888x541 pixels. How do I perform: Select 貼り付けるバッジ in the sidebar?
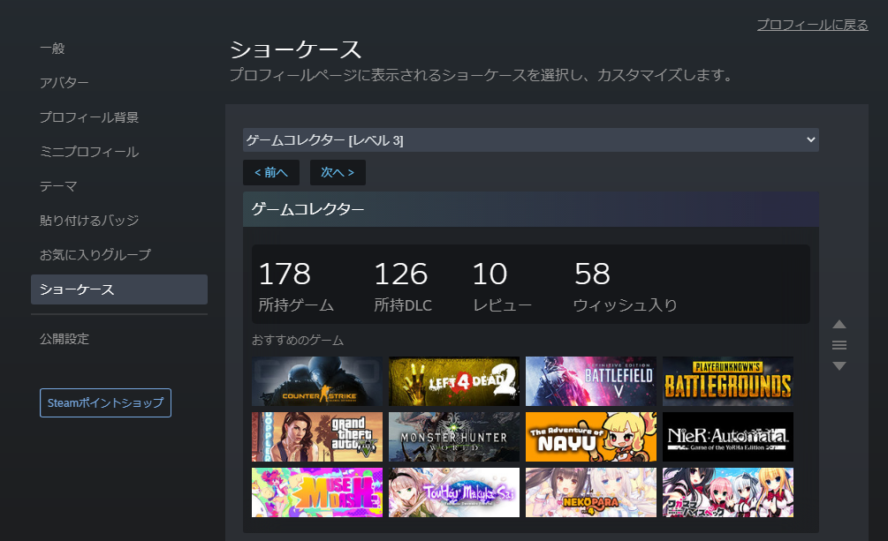(x=89, y=221)
